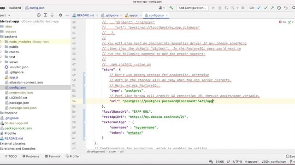Click the store breadcrumb below editor

112,152
